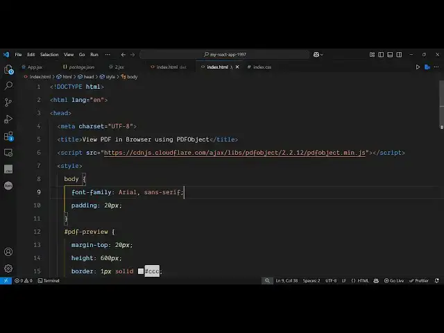
Task: Open the CSV extension icon in activity bar
Action: click(x=8, y=169)
